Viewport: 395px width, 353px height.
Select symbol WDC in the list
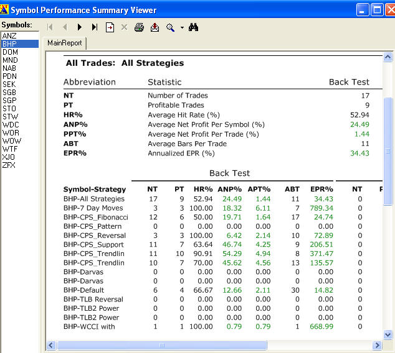pyautogui.click(x=20, y=125)
